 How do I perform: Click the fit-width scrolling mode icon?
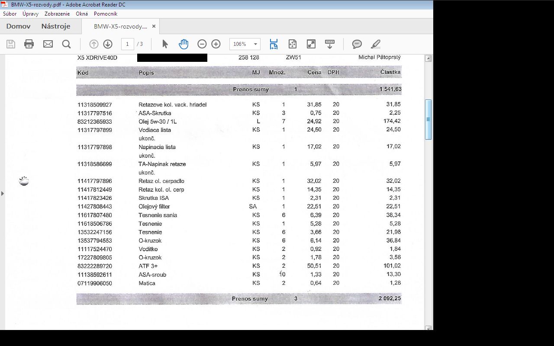274,44
